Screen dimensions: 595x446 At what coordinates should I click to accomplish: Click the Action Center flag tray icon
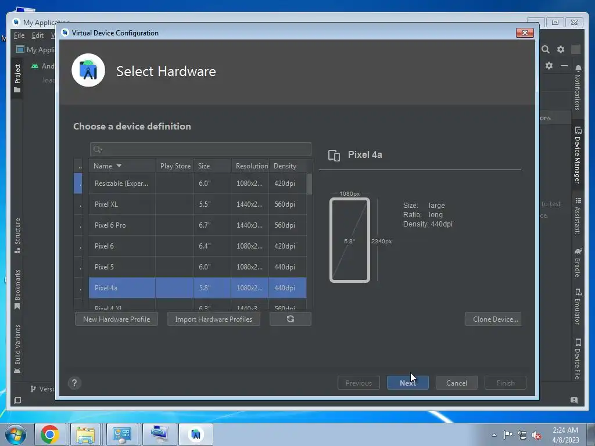click(x=508, y=435)
